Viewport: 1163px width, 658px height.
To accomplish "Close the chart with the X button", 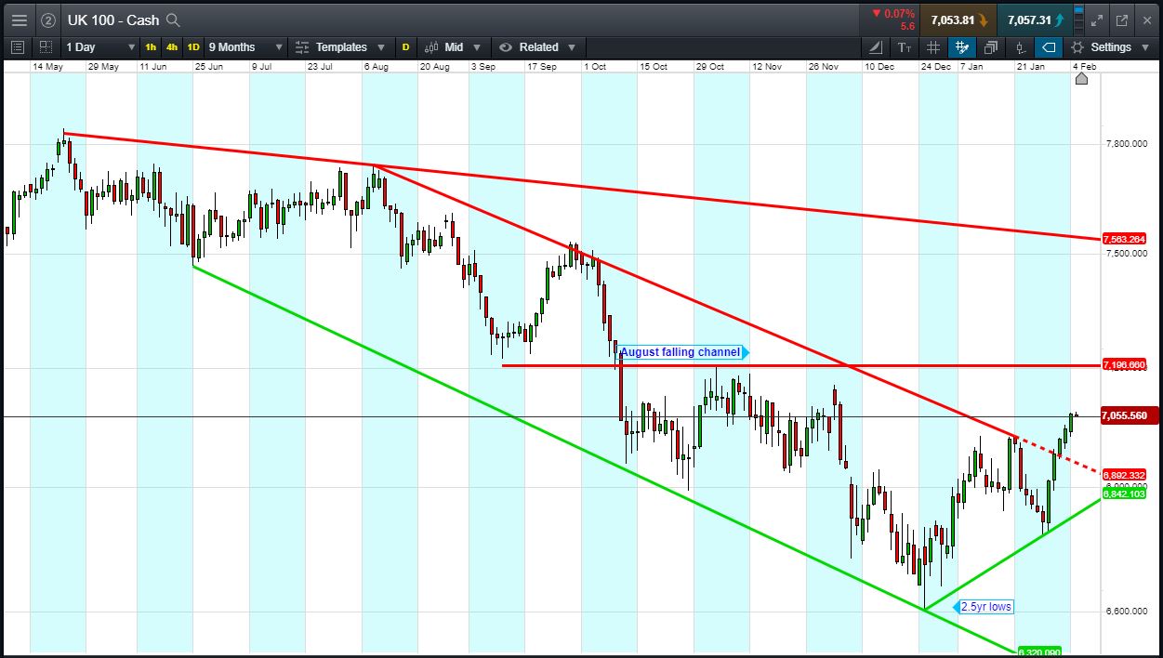I will (1146, 20).
